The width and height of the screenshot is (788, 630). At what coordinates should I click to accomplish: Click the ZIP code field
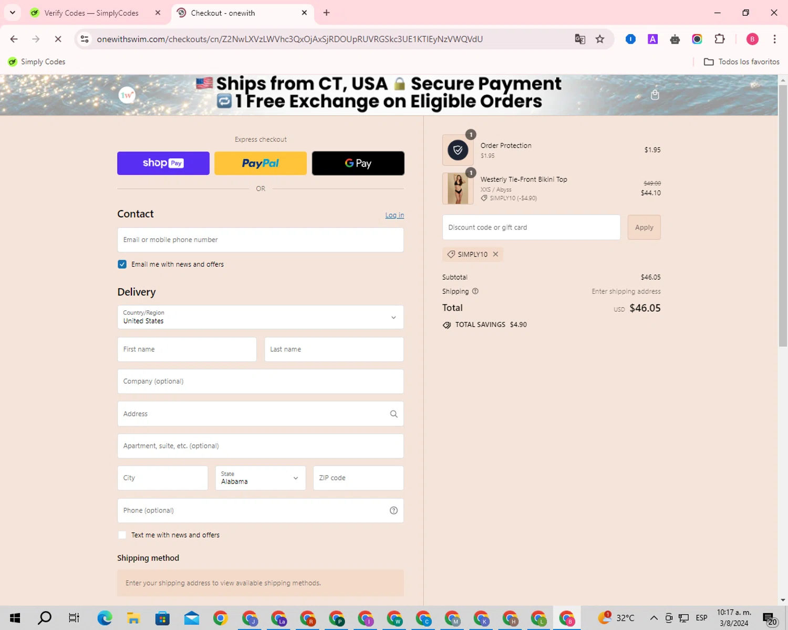pyautogui.click(x=358, y=478)
